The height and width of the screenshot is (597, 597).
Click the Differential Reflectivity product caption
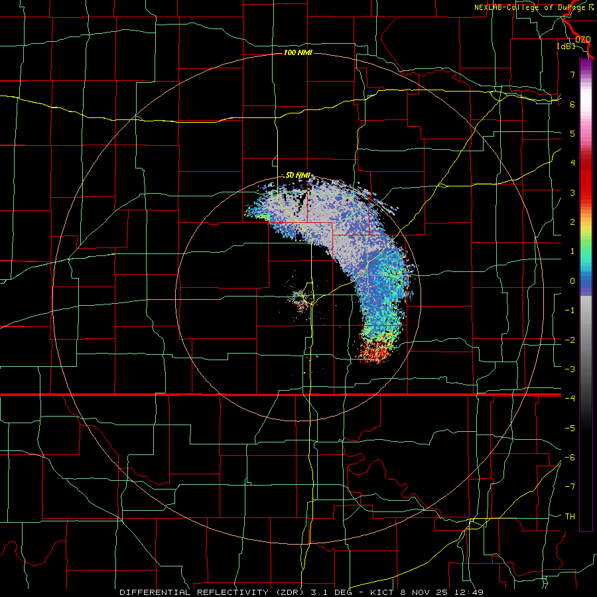pyautogui.click(x=302, y=592)
